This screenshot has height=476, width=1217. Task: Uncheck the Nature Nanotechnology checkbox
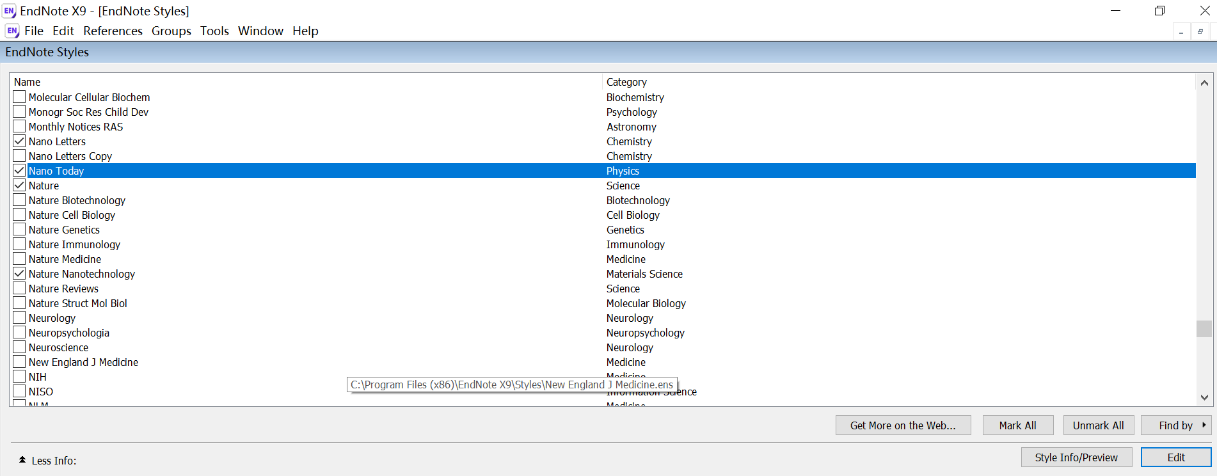(x=19, y=273)
